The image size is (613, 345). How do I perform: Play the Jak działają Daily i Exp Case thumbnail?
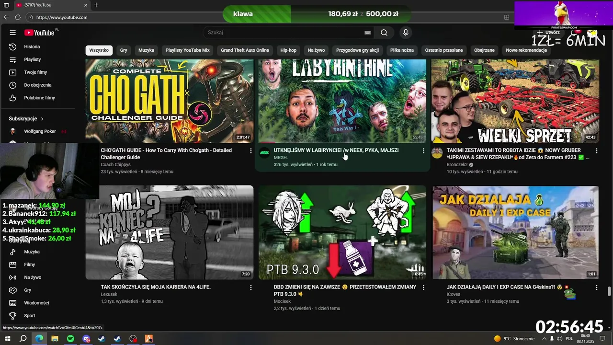(515, 232)
